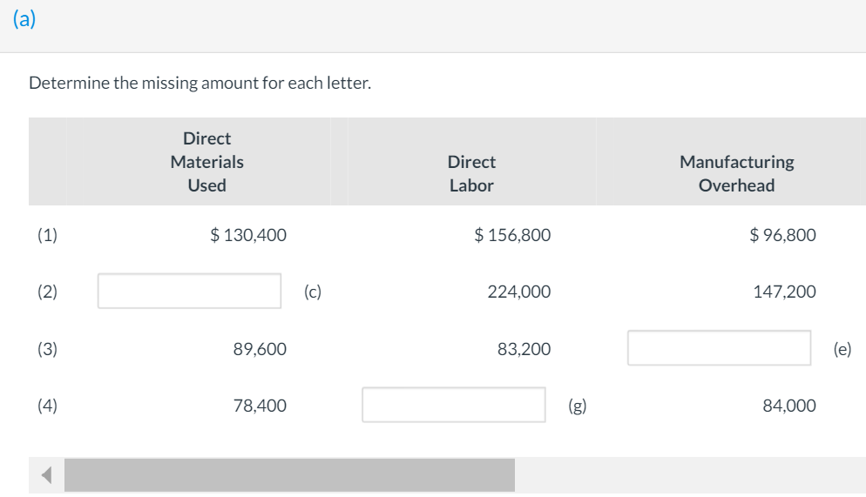
Task: Click the row (2) Direct Materials input field
Action: (x=189, y=291)
